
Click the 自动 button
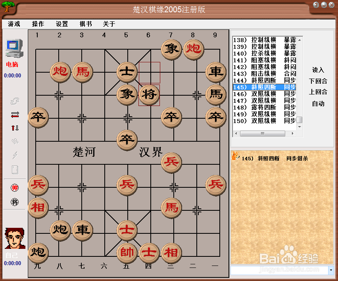coord(318,104)
